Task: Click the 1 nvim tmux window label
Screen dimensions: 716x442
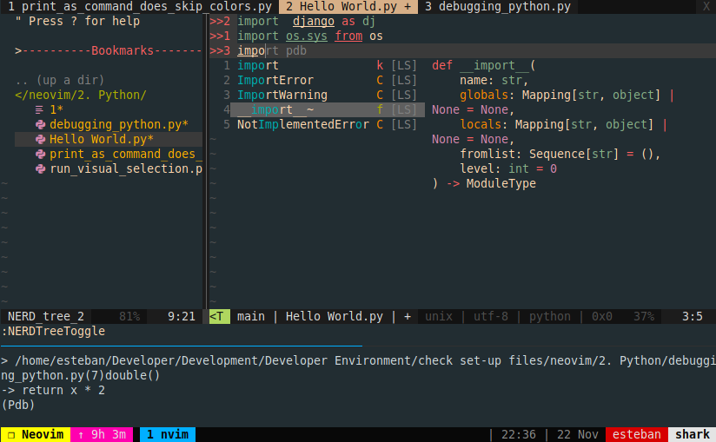Action: click(167, 434)
